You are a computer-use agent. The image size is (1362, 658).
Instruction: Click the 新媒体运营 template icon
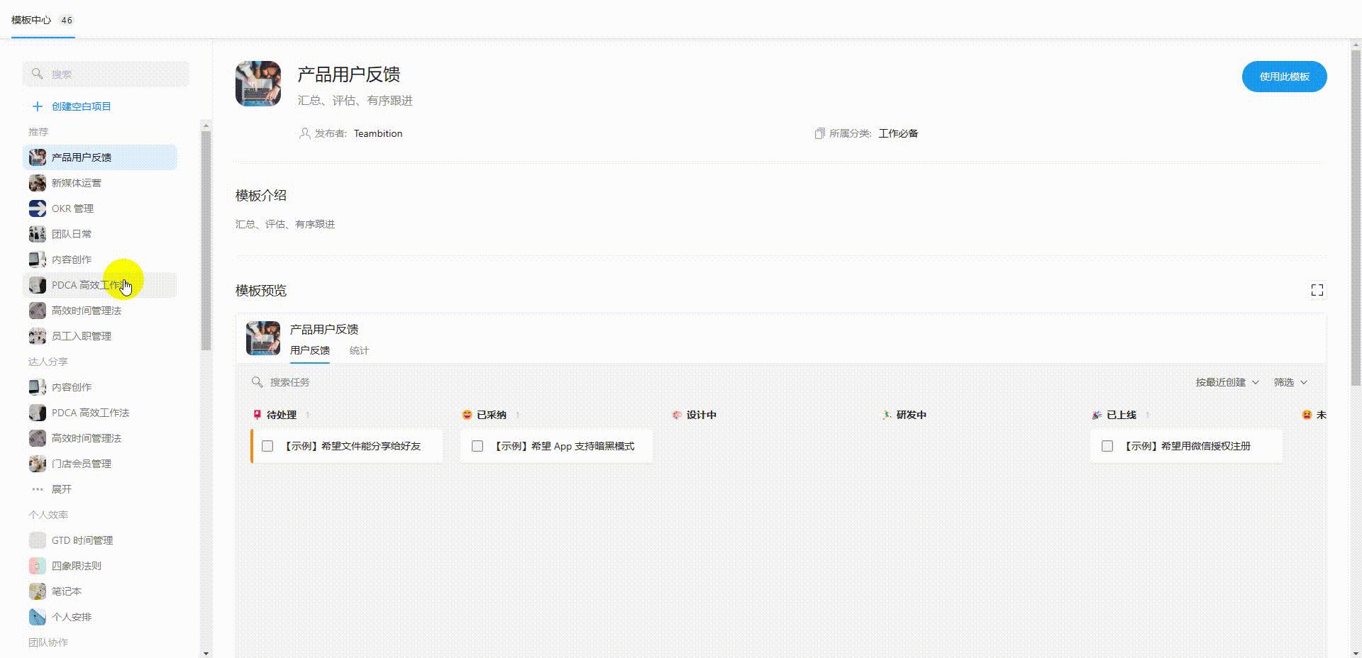[37, 182]
